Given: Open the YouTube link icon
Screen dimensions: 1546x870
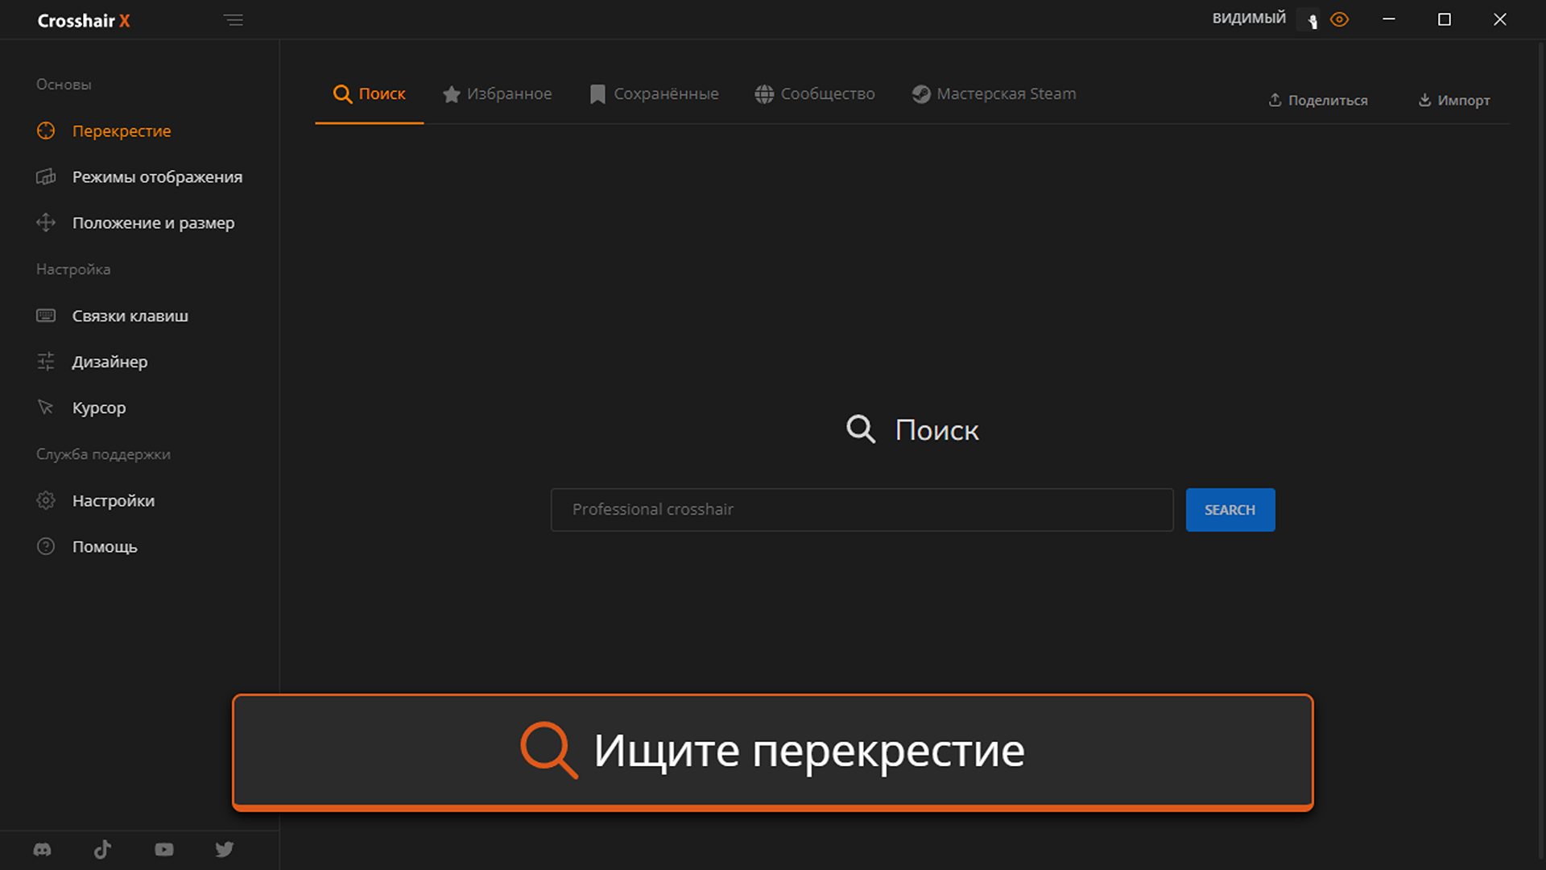Looking at the screenshot, I should tap(164, 850).
